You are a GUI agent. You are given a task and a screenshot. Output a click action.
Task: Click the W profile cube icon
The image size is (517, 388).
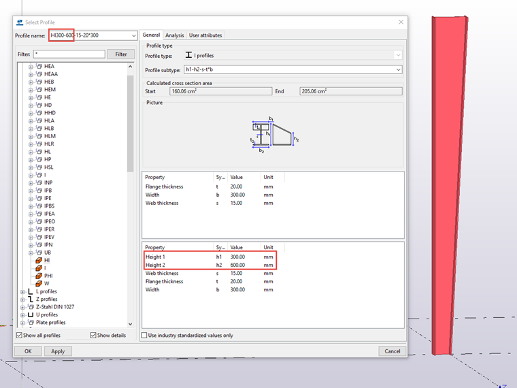point(39,283)
